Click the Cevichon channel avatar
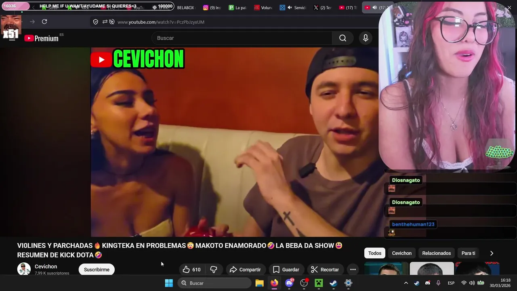The image size is (517, 291). tap(24, 269)
